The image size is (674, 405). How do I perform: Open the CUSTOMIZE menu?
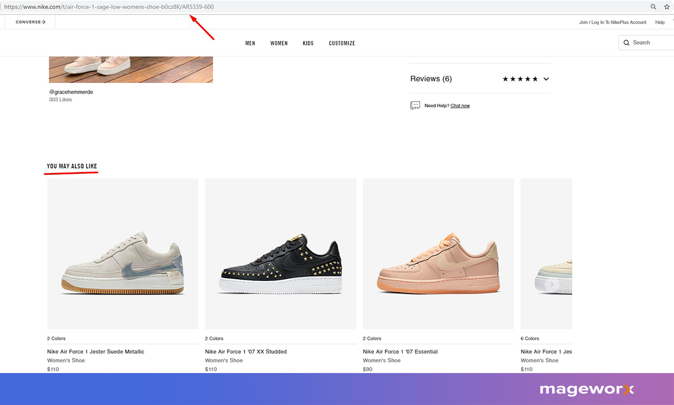click(341, 43)
